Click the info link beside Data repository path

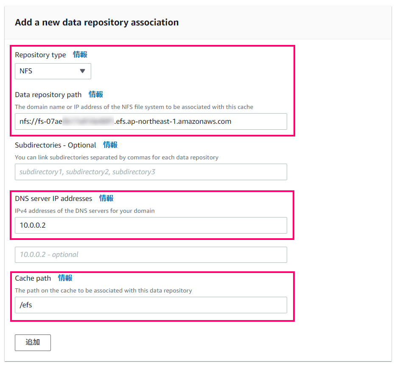click(x=96, y=95)
